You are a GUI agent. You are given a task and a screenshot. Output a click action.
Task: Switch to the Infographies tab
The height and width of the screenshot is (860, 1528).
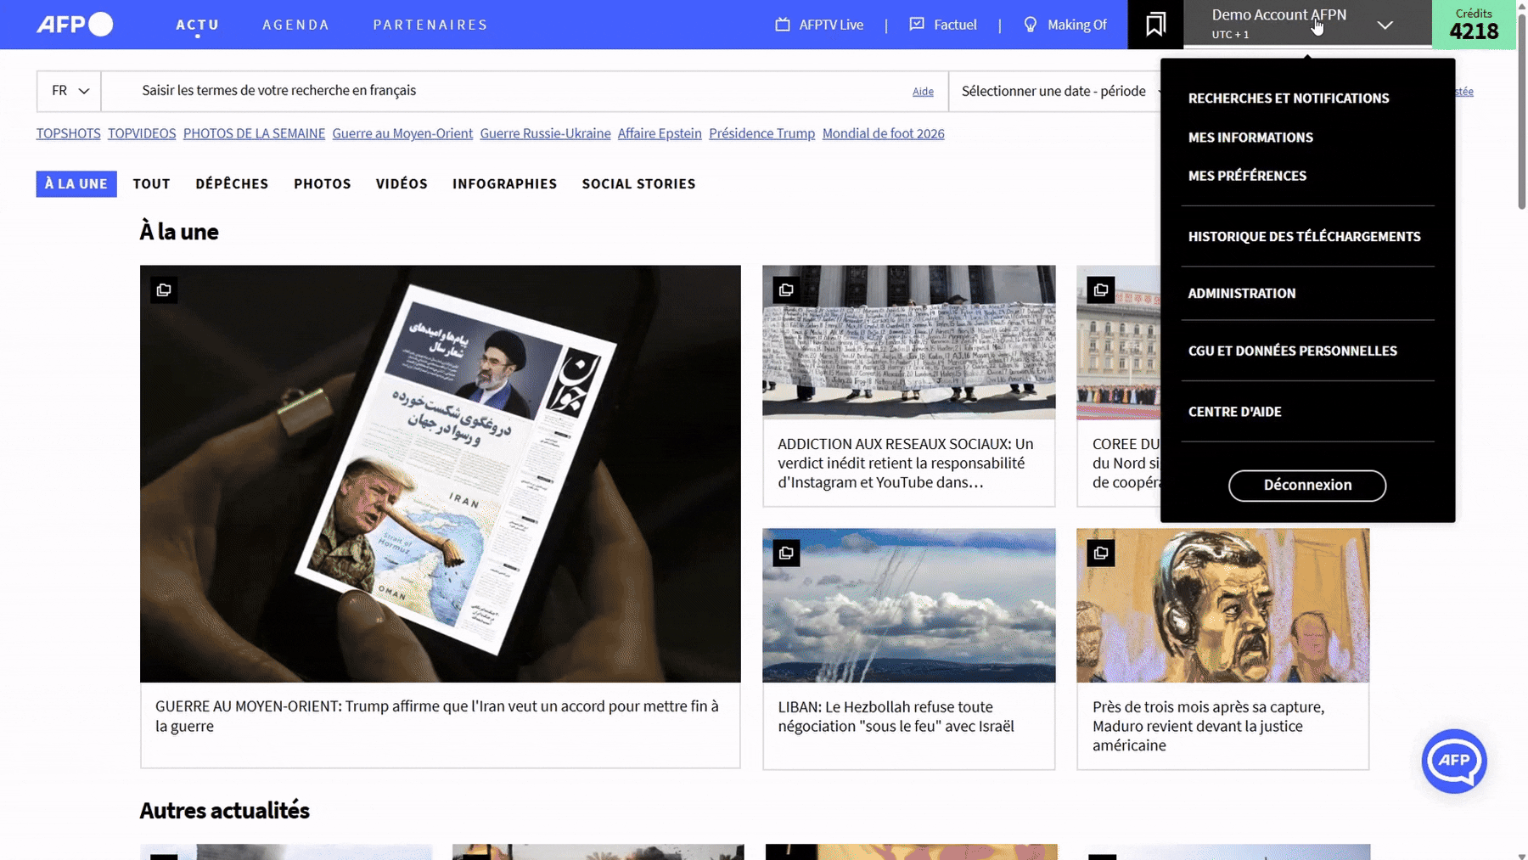click(504, 184)
